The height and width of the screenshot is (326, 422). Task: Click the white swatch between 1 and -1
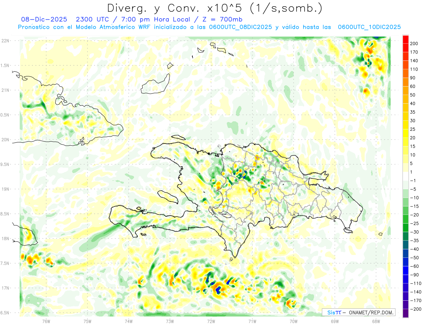[405, 176]
